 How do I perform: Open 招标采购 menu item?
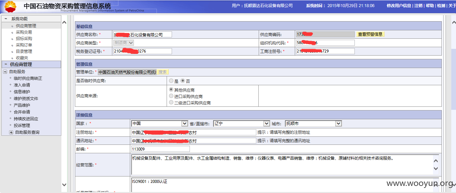click(x=24, y=38)
